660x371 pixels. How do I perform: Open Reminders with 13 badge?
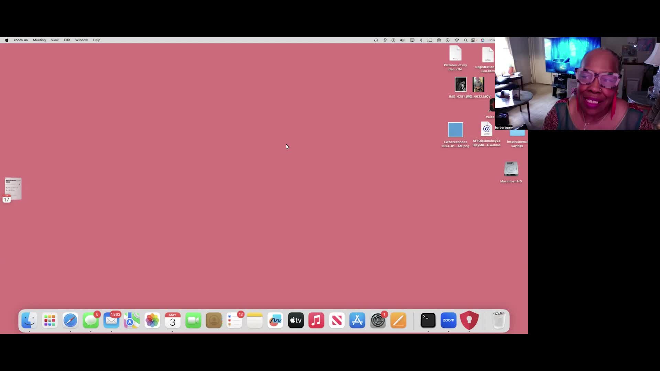(x=234, y=321)
